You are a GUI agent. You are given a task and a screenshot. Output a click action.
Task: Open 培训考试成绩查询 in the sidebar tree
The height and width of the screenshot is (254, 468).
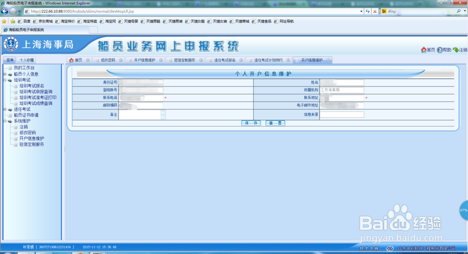36,103
